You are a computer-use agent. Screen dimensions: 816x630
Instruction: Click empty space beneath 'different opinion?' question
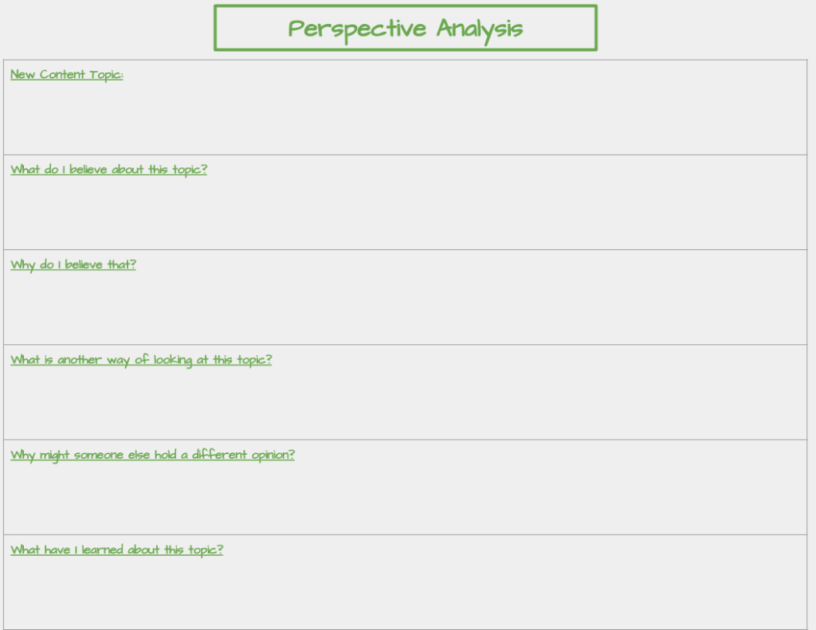click(x=405, y=496)
